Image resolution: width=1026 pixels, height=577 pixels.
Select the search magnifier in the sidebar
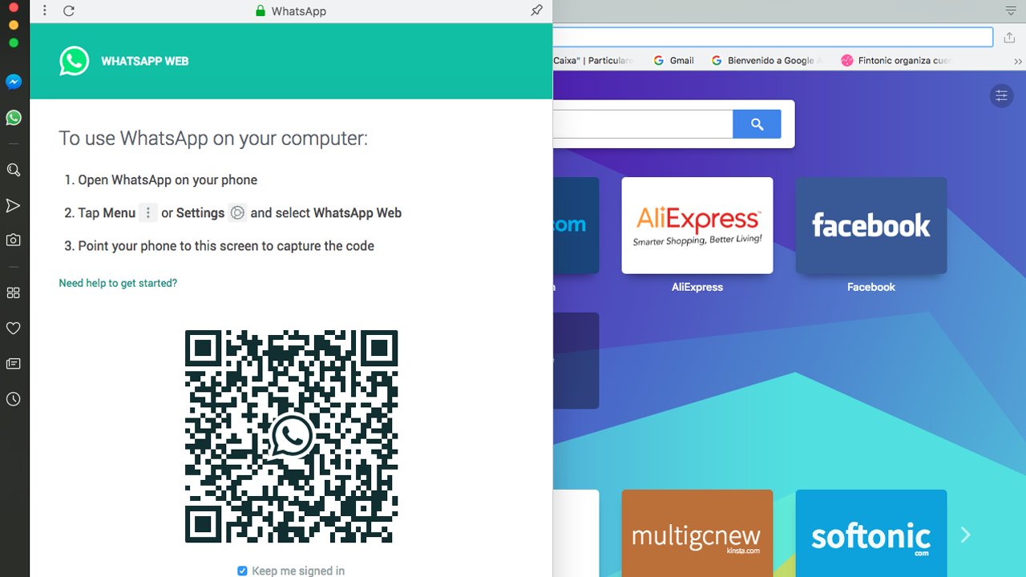13,170
